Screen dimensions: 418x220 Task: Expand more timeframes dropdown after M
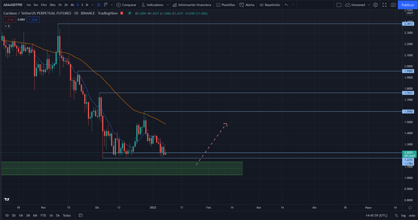[x=92, y=5]
